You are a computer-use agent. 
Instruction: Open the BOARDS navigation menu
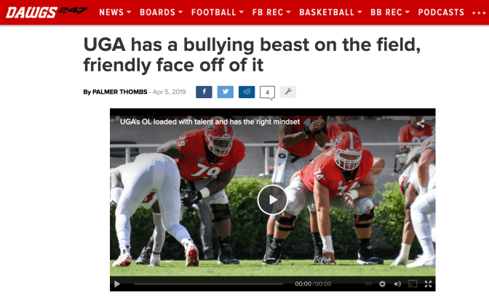(x=161, y=12)
